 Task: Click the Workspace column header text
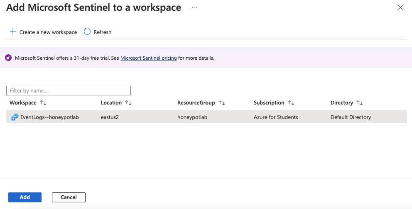point(23,102)
